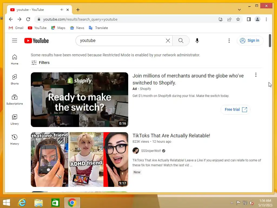Click the TikToks That Are Actually Relatable title
The image size is (277, 208).
click(x=171, y=136)
